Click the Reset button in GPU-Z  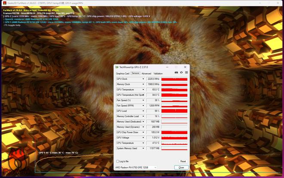[x=183, y=161]
